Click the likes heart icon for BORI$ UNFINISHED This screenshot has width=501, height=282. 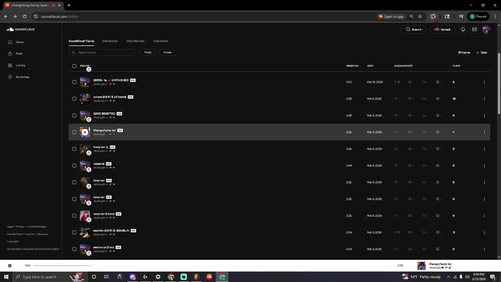click(396, 82)
